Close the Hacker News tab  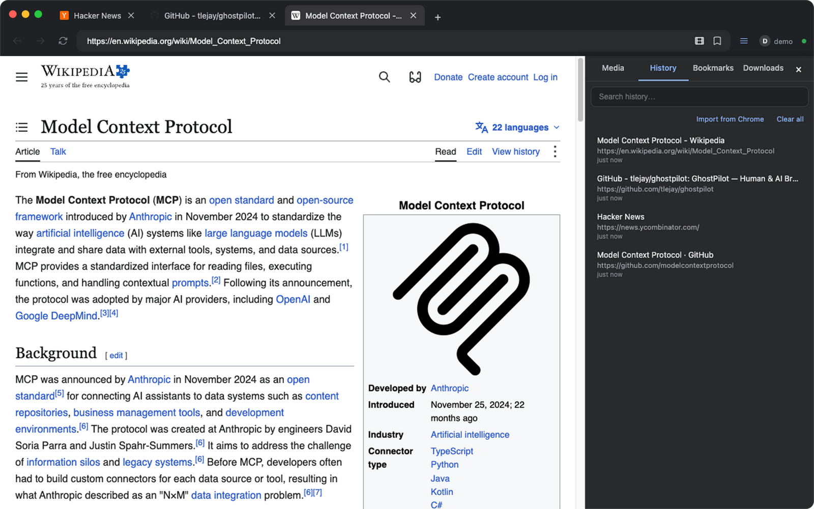[131, 16]
